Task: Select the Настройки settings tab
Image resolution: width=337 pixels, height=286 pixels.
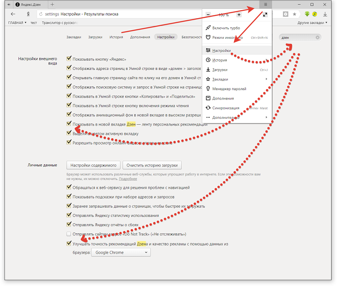Action: click(166, 37)
